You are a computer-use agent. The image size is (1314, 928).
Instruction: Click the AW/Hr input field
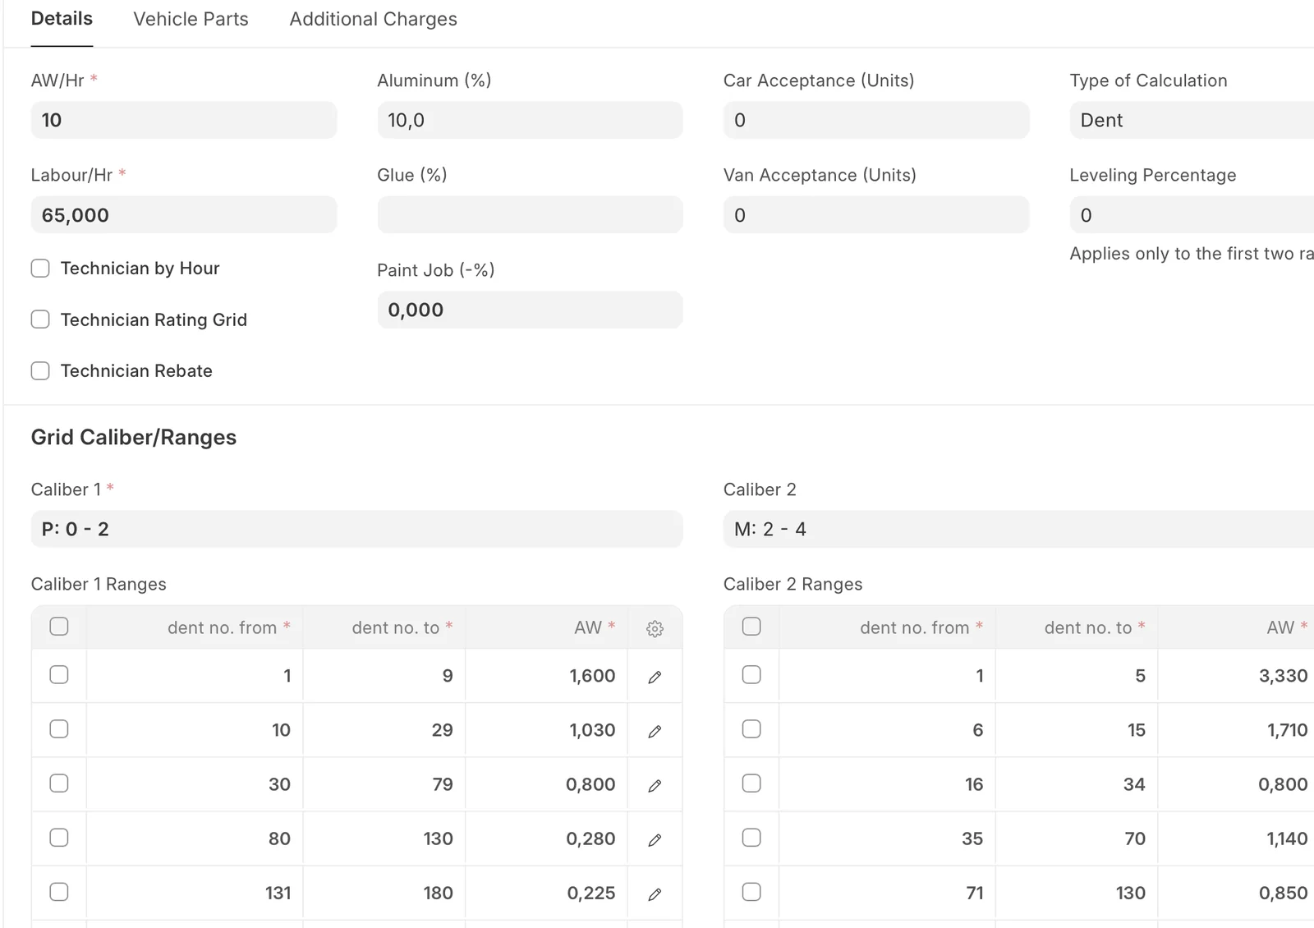(x=184, y=120)
